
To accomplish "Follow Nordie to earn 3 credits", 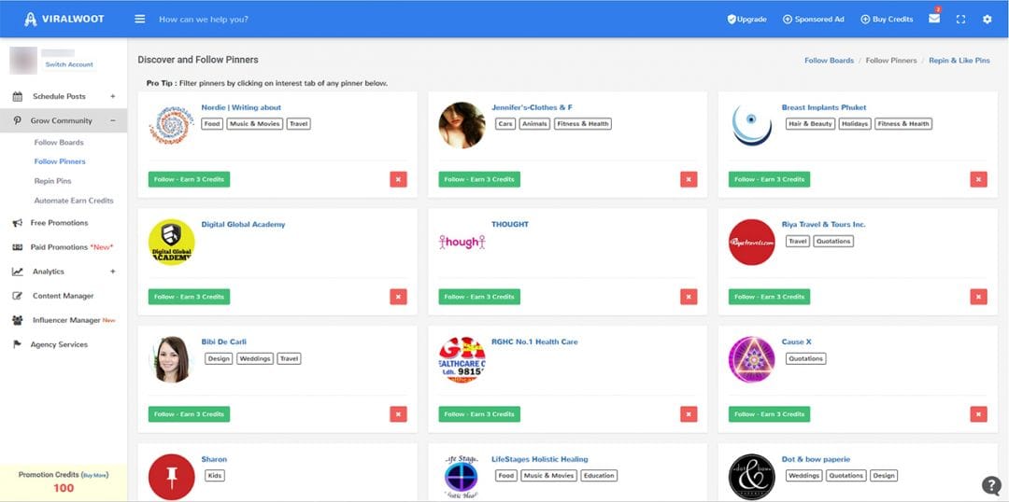I will (189, 179).
